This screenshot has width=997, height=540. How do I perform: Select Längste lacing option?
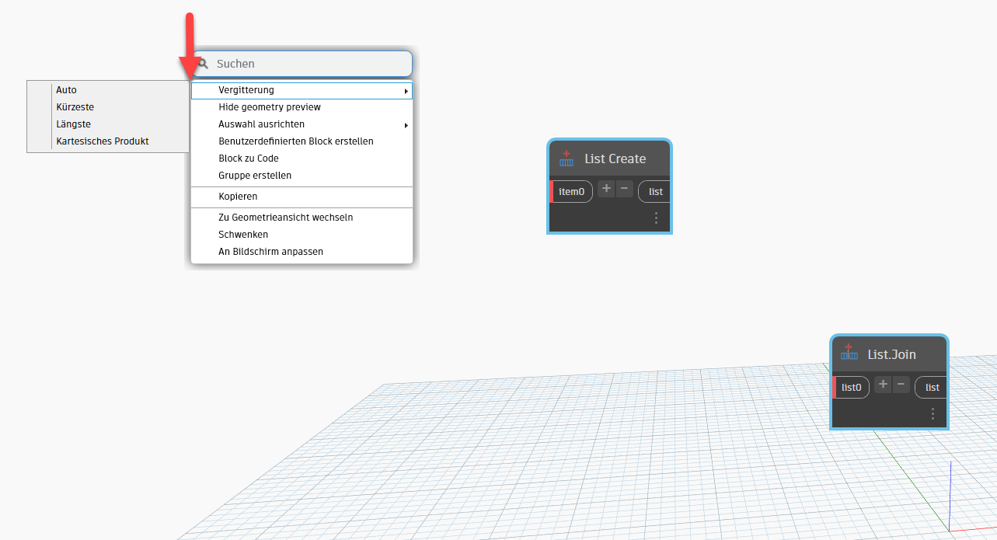(x=108, y=124)
